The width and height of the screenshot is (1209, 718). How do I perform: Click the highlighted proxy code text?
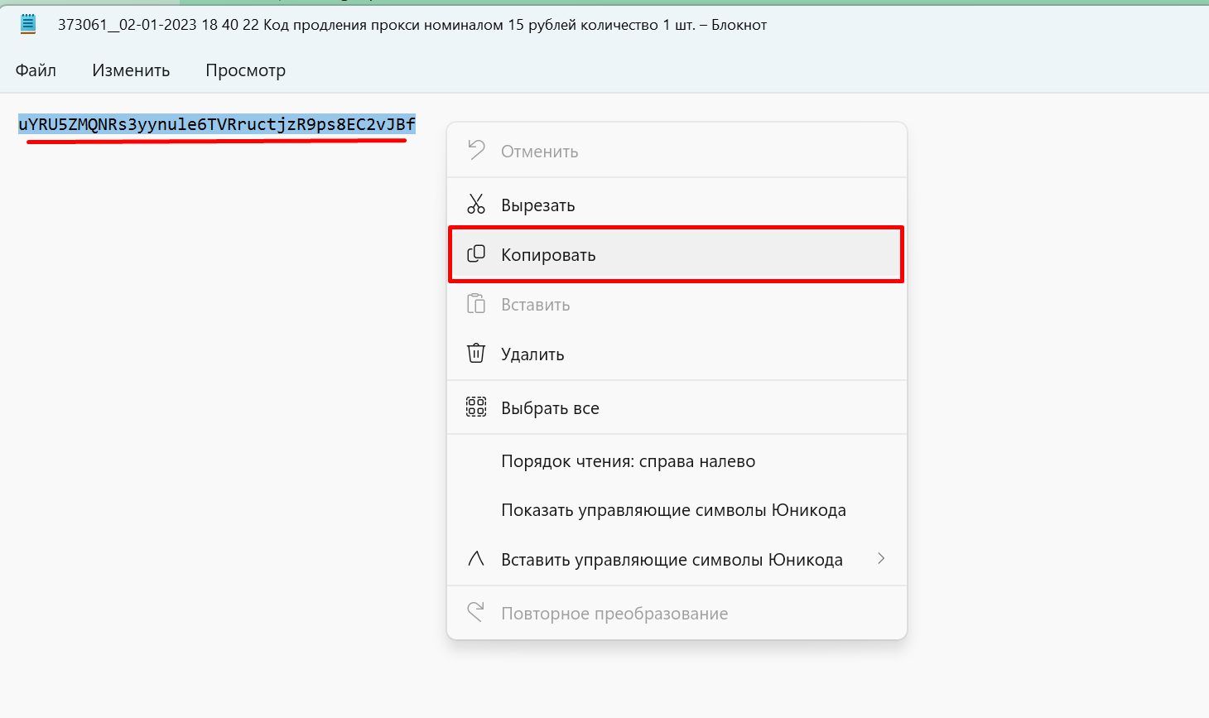[x=217, y=125]
